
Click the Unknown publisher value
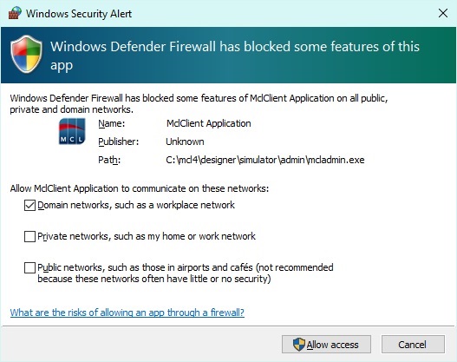185,142
